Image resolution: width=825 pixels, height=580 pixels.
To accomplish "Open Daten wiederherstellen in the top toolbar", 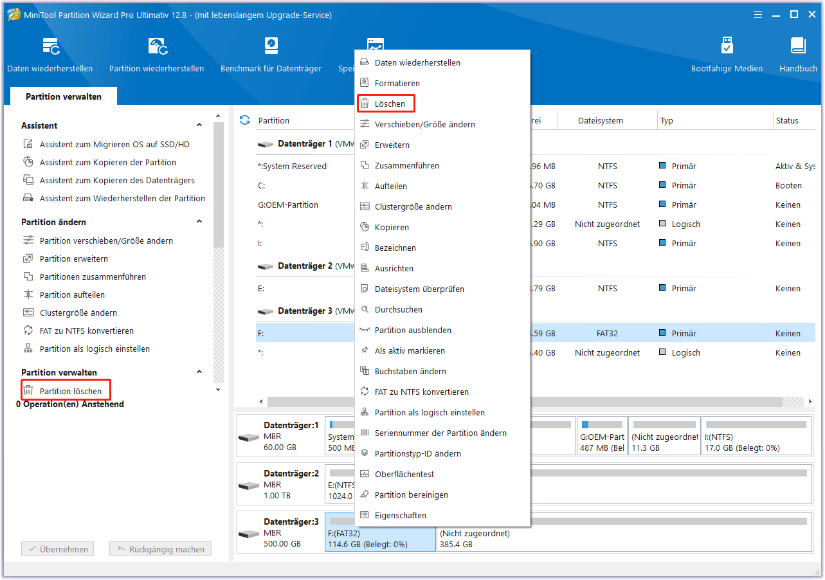I will 50,55.
